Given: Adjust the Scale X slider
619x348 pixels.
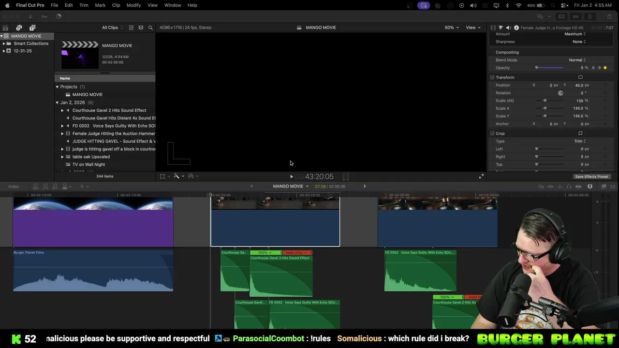Looking at the screenshot, I should [x=549, y=108].
